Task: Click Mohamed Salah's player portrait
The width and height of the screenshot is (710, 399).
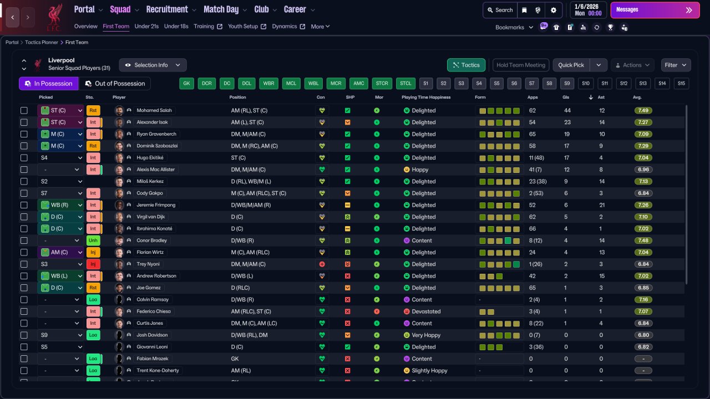Action: (119, 110)
